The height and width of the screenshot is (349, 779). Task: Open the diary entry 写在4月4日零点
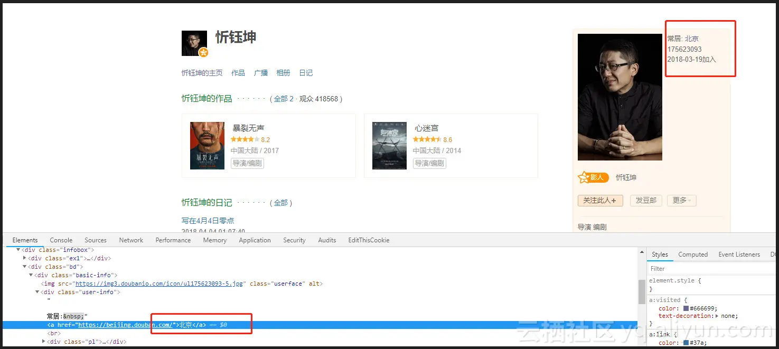[208, 221]
